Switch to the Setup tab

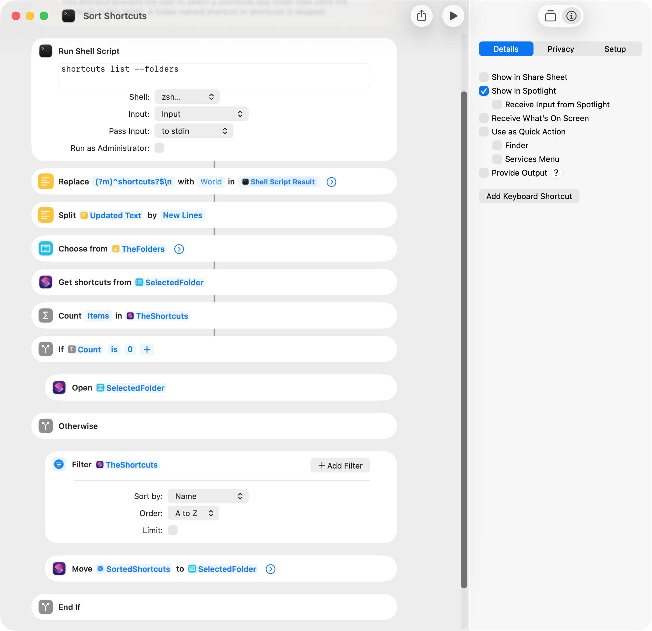615,49
